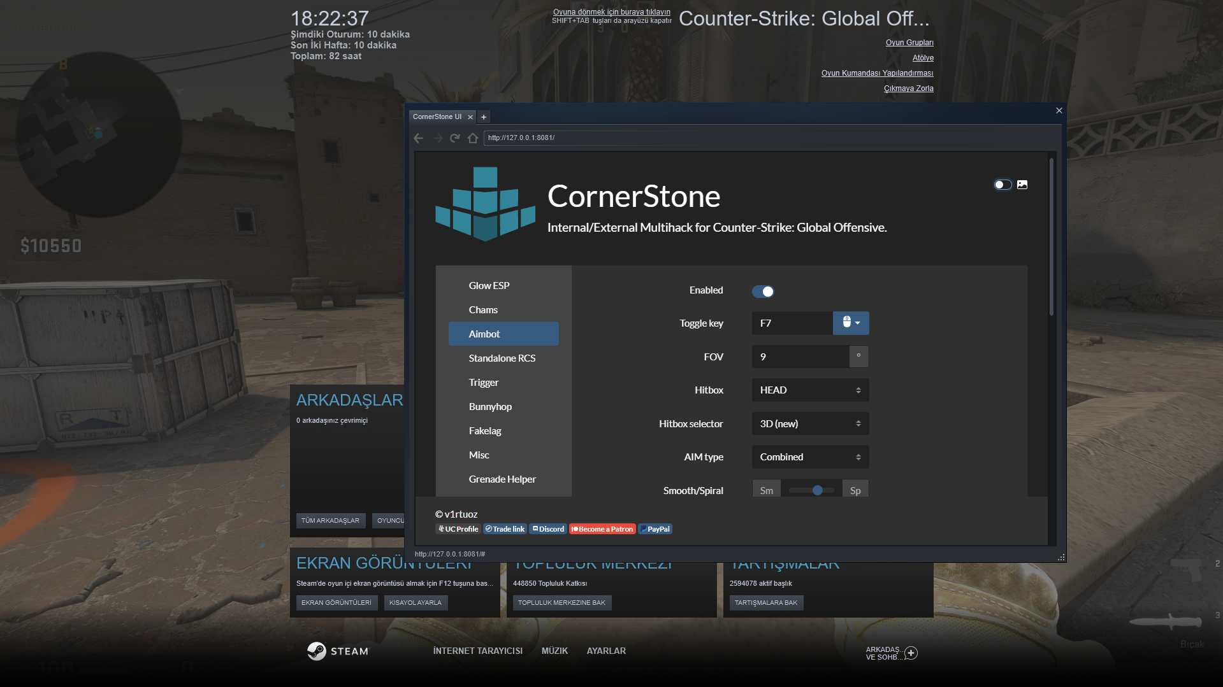Click the EKRAN GÖRÜNTÜLERİ button

click(337, 603)
